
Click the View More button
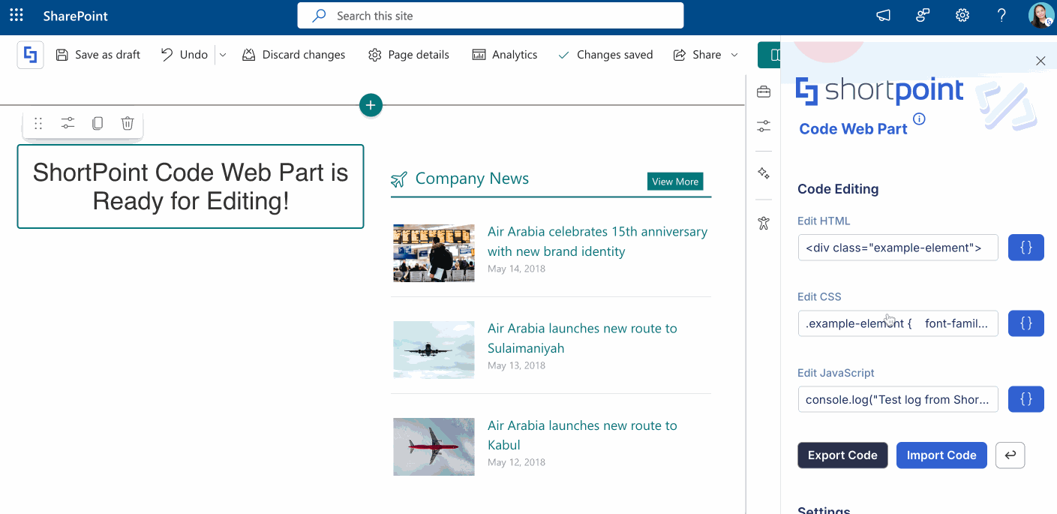[675, 182]
